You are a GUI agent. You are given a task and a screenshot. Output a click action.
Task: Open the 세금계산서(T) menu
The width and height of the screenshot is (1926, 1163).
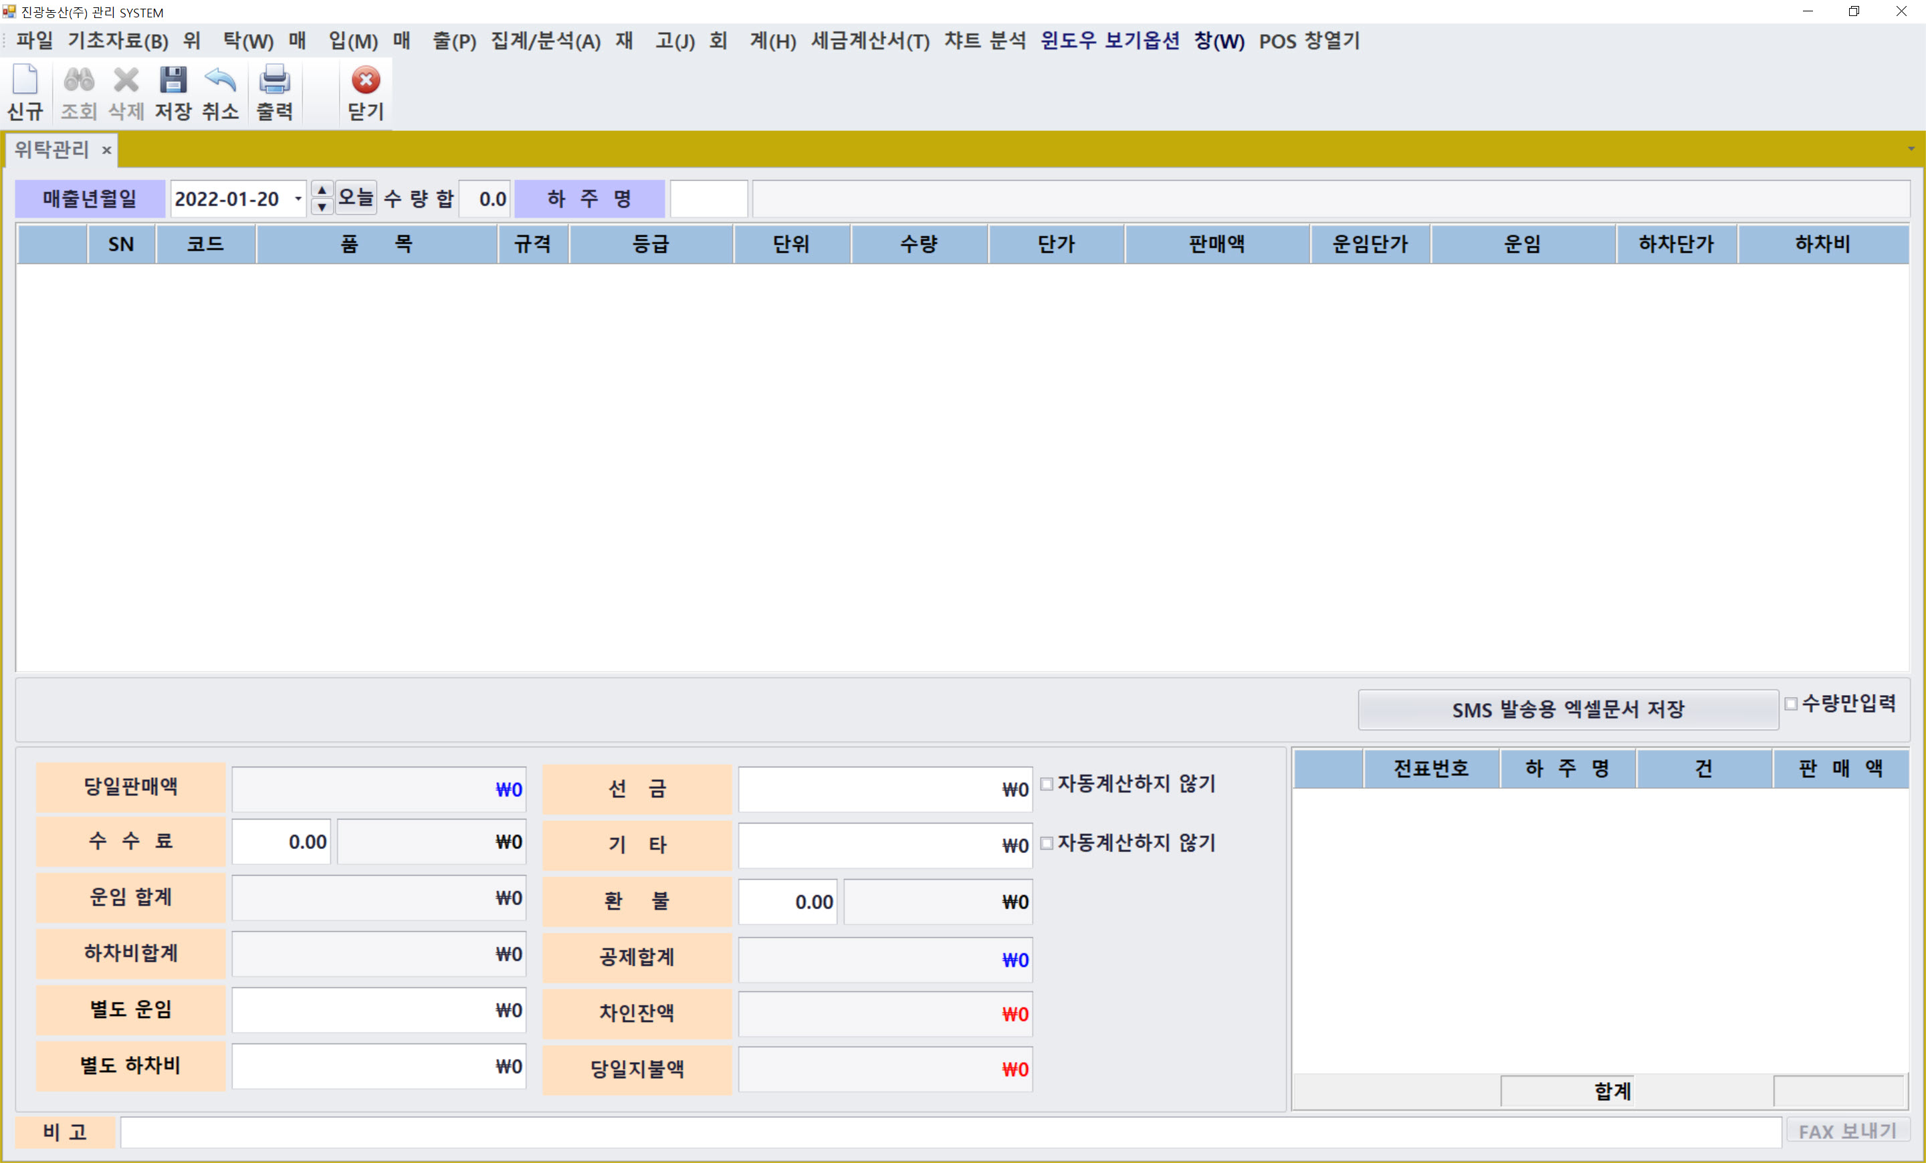click(870, 41)
